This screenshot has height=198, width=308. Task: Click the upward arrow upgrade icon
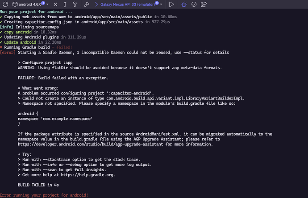[x=65, y=4]
